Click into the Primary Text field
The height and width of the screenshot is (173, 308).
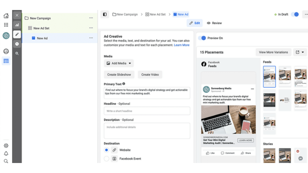147,93
